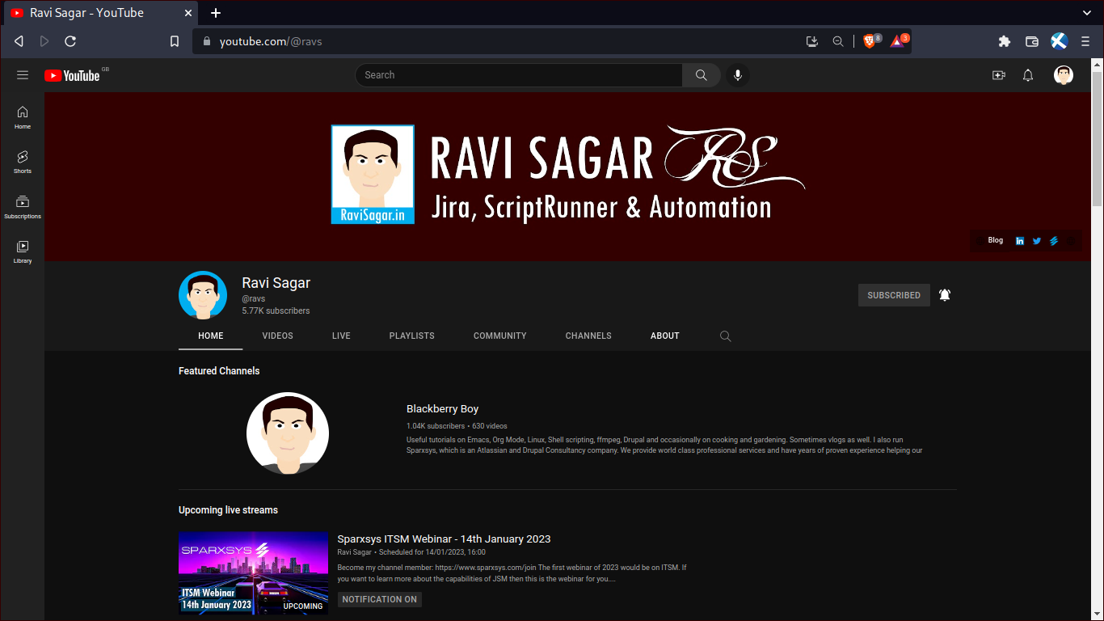
Task: Open the Sparxsys icon link on the banner
Action: 1054,241
